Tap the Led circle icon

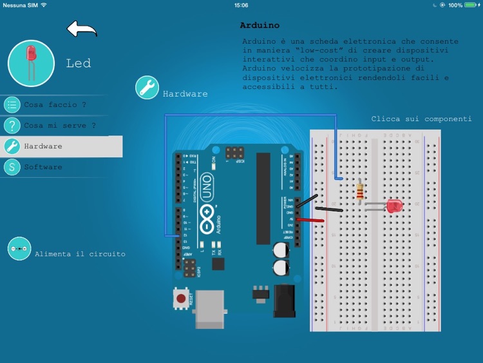[x=31, y=63]
